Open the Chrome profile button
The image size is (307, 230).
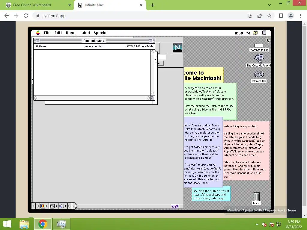click(291, 16)
